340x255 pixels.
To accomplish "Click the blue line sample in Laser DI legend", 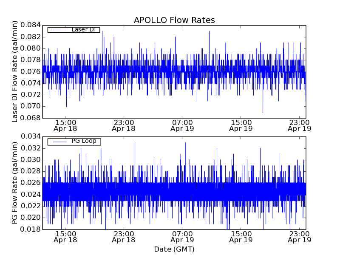I will tap(59, 30).
